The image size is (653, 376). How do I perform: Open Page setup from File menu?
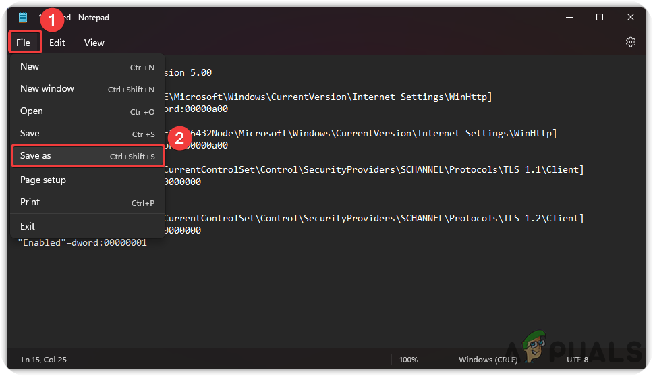(88, 180)
